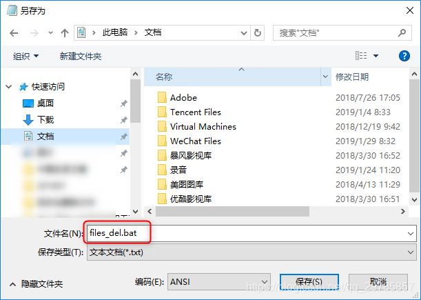The height and width of the screenshot is (300, 421).
Task: Click the 取消 button
Action: point(378,281)
